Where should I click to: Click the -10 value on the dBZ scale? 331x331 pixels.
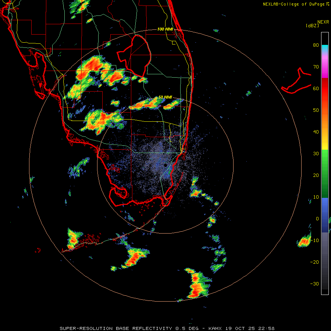[x=314, y=241]
